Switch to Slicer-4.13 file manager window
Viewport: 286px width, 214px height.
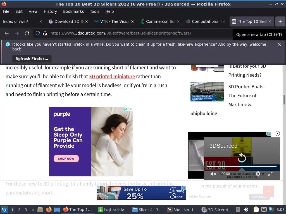[147, 210]
